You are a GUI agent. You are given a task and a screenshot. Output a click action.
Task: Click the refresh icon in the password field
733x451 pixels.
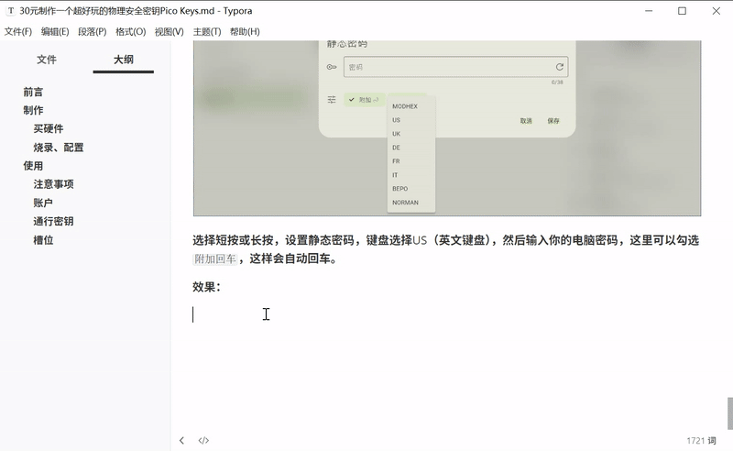tap(559, 67)
